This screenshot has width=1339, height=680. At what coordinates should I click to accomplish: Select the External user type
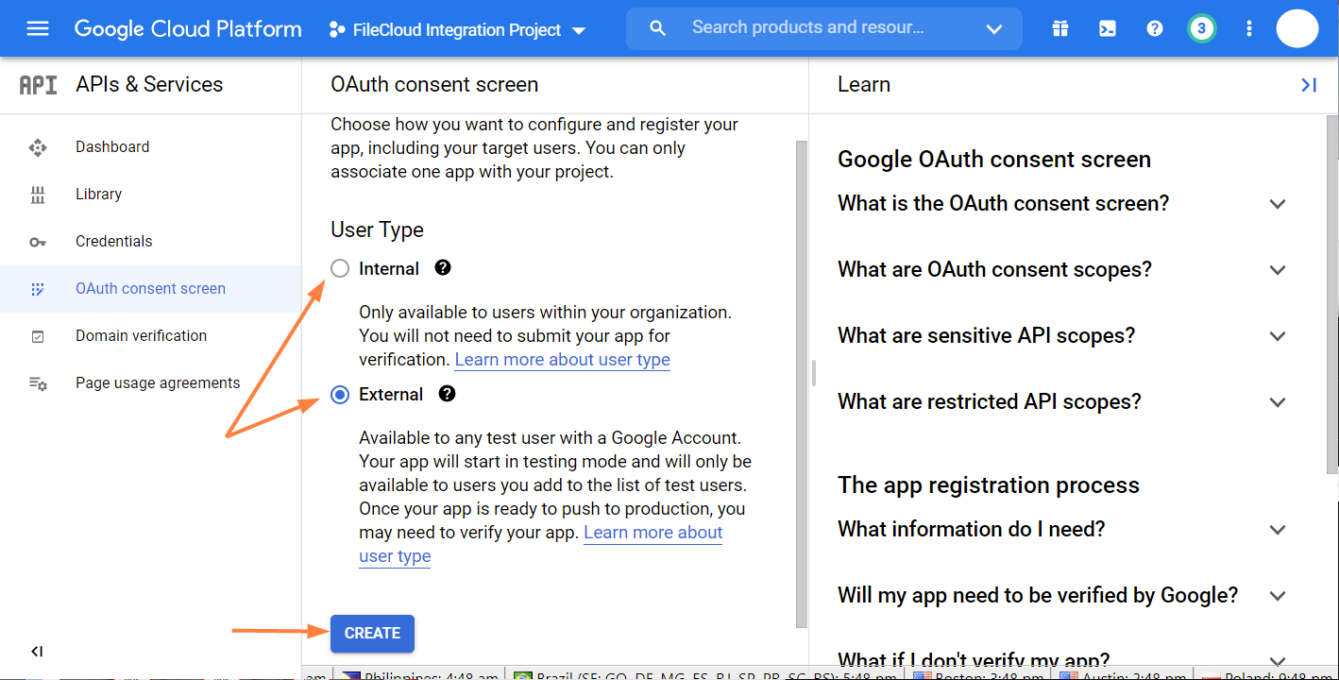coord(340,395)
